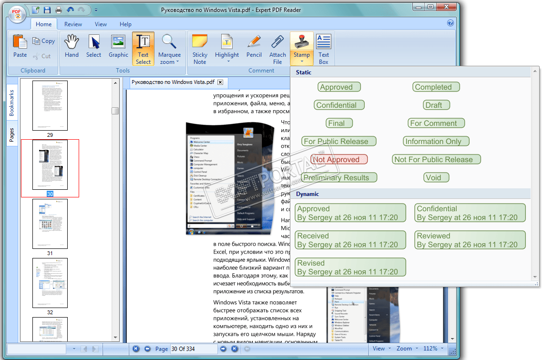Screen dimensions: 543x360
Task: Choose the Completed static stamp
Action: point(436,87)
